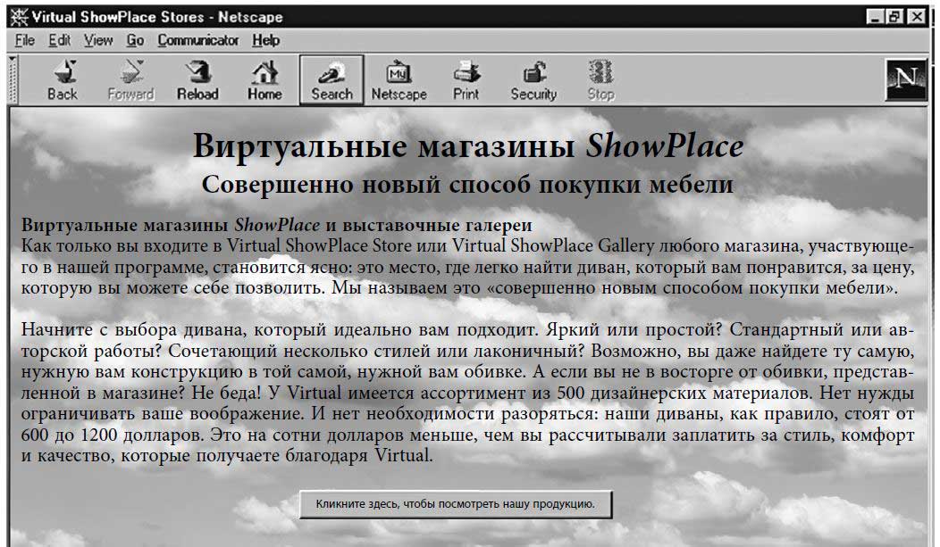Open the Go menu
The height and width of the screenshot is (547, 940).
[135, 40]
